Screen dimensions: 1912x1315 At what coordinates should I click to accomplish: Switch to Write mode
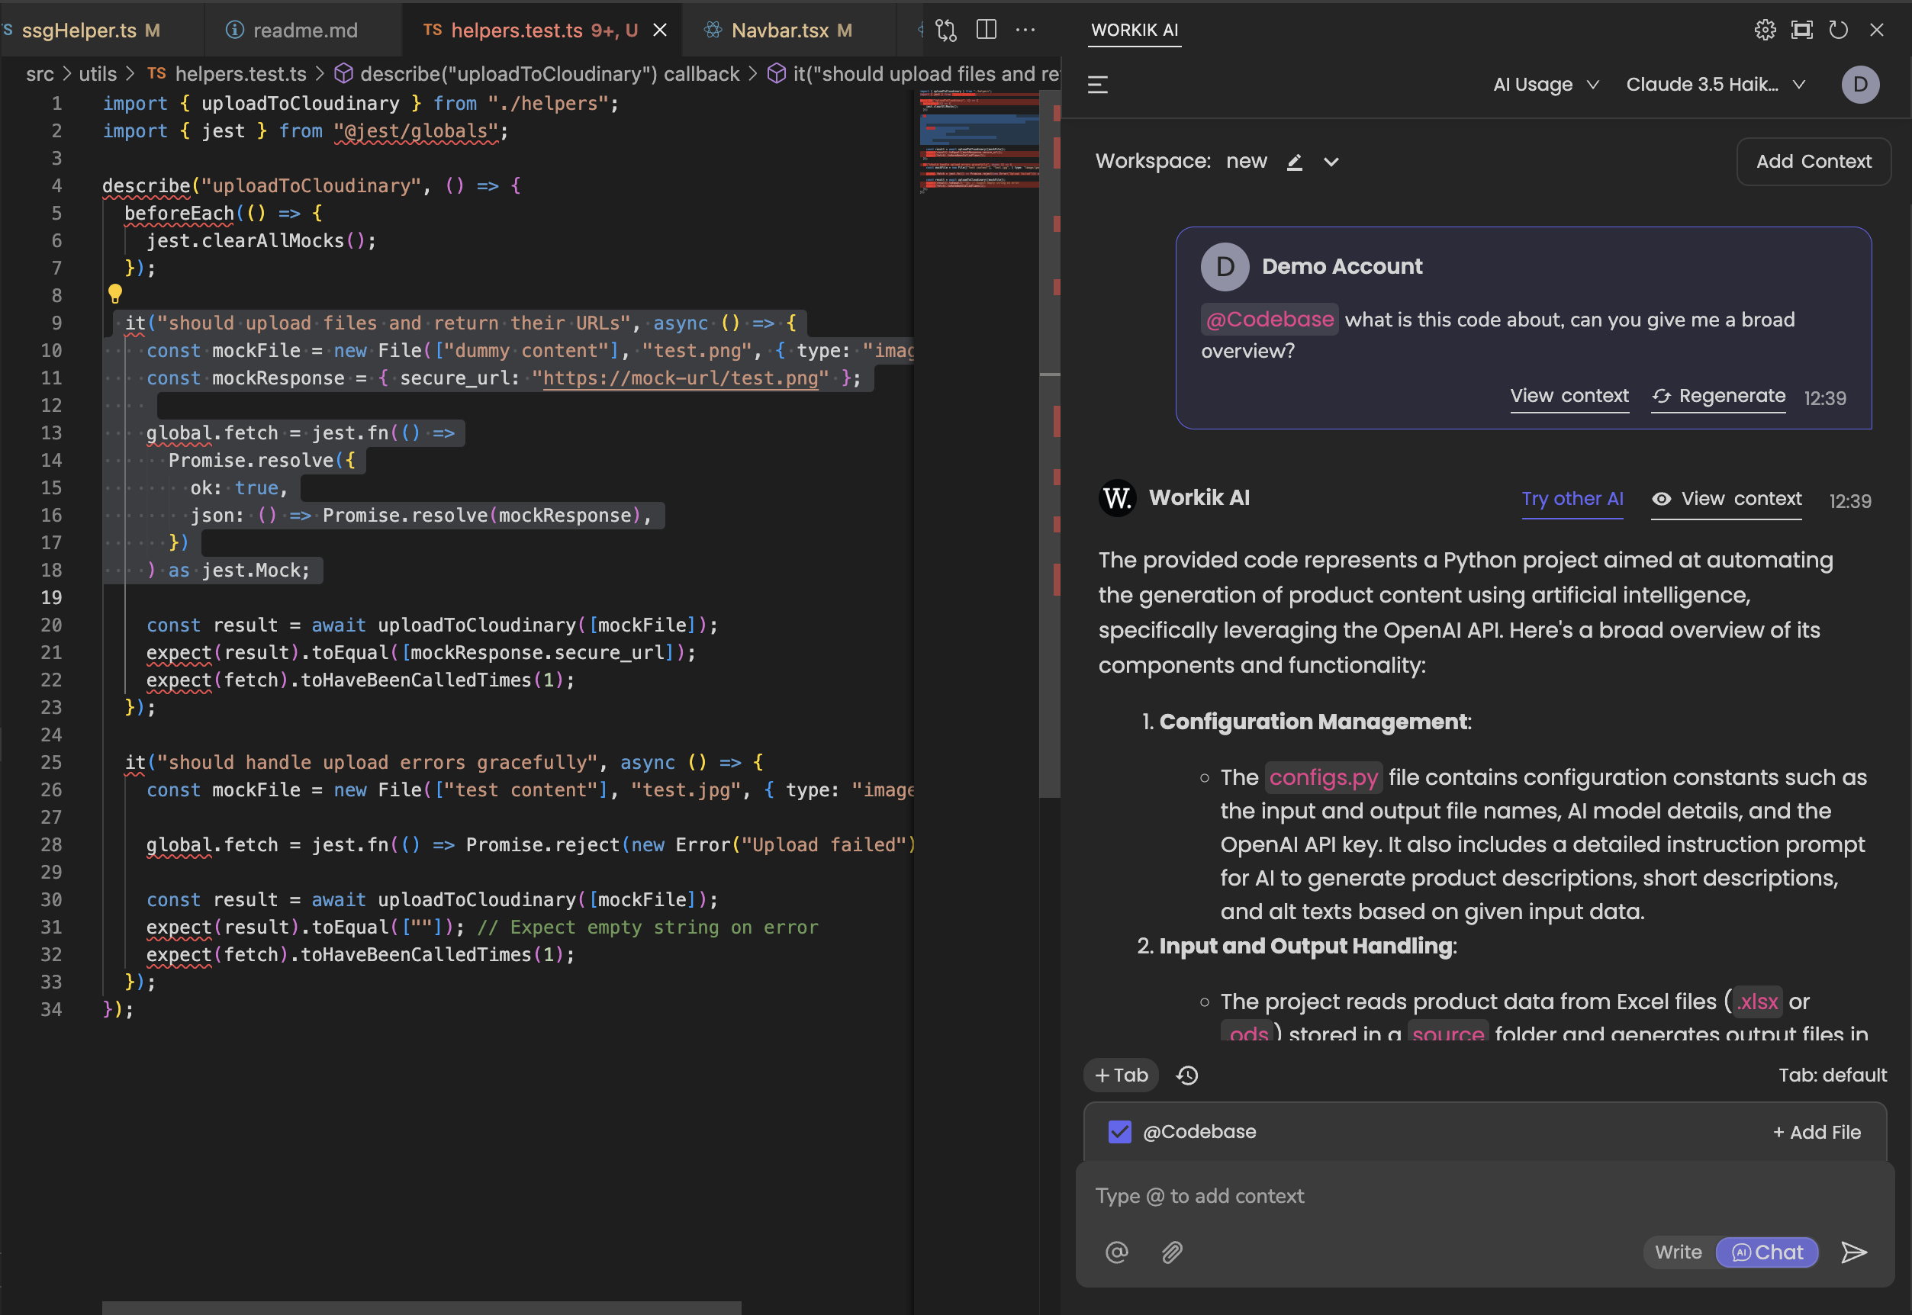coord(1677,1252)
